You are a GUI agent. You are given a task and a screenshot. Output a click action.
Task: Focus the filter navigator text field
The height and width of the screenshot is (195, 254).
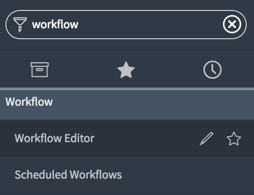pyautogui.click(x=126, y=25)
